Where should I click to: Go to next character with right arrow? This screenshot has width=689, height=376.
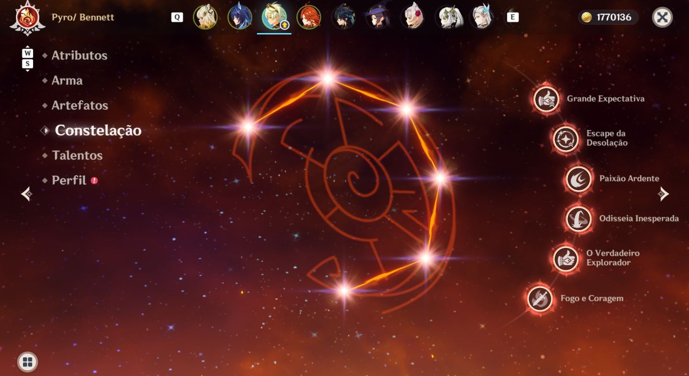(663, 194)
